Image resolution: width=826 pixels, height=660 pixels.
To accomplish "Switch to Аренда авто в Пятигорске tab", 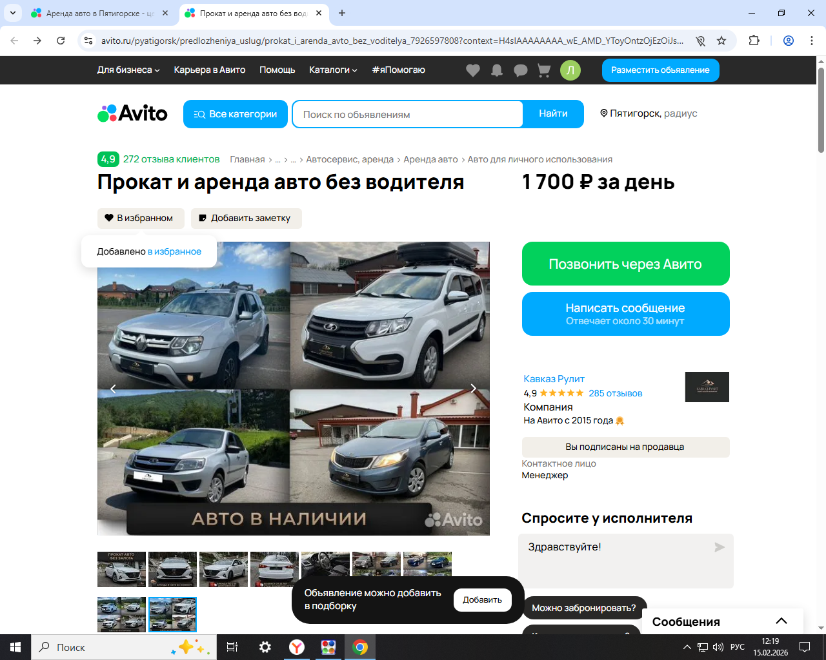I will coord(100,13).
